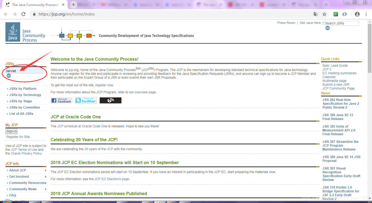Open the Chrome three-dot menu

366,14
